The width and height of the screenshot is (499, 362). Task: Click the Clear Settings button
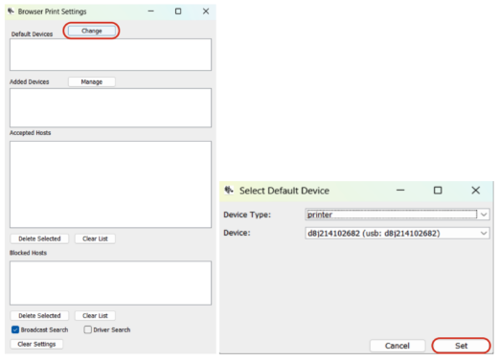pyautogui.click(x=36, y=344)
